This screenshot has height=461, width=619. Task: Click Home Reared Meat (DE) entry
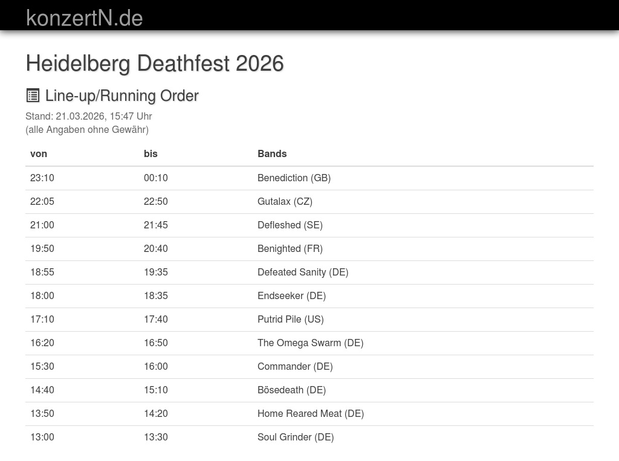tap(311, 413)
